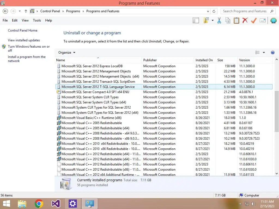Viewport: 279px width, 209px height.
Task: Open the Organize dropdown
Action: [x=67, y=53]
